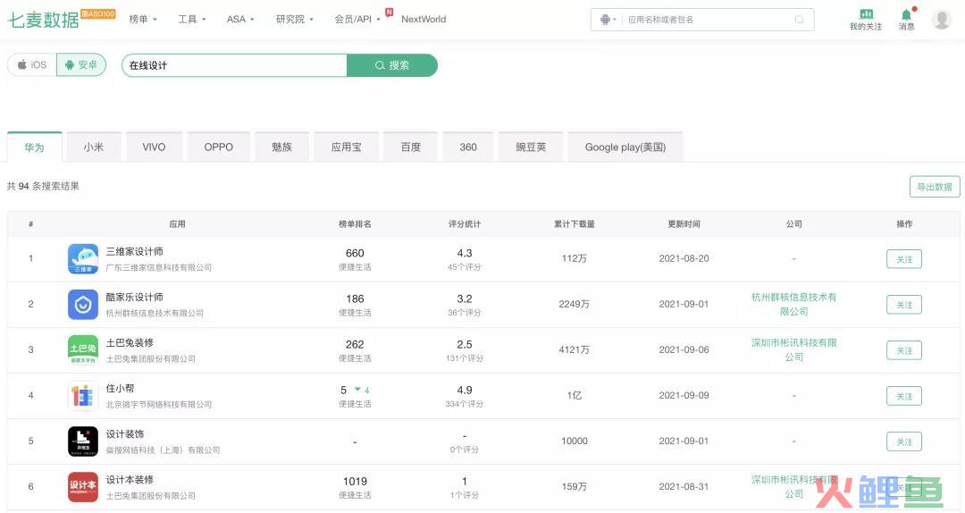This screenshot has height=513, width=965.
Task: Open the user avatar menu
Action: coord(942,19)
